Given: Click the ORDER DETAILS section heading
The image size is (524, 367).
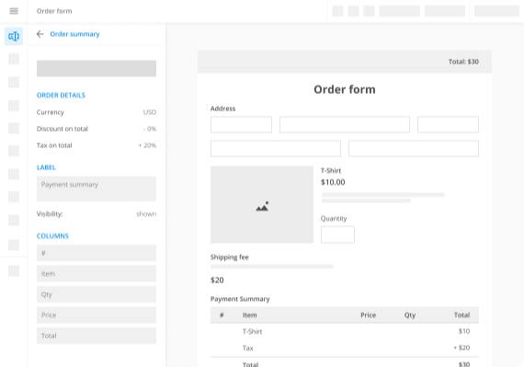Looking at the screenshot, I should (61, 96).
